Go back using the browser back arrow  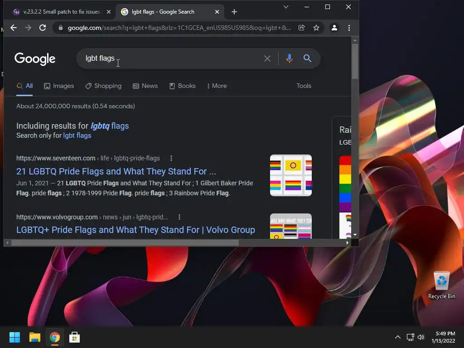pyautogui.click(x=14, y=28)
